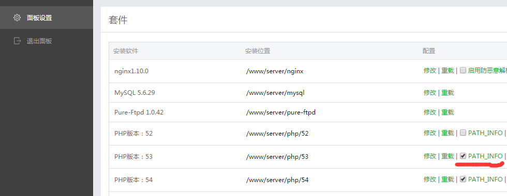507x196 pixels.
Task: Click 修改 link in the Pure-Ftpd row
Action: point(430,112)
